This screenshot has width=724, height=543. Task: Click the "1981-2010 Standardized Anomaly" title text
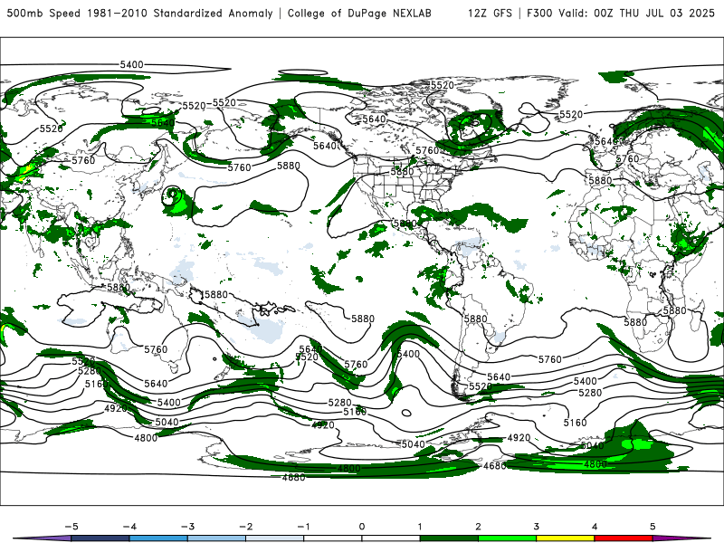pos(180,13)
